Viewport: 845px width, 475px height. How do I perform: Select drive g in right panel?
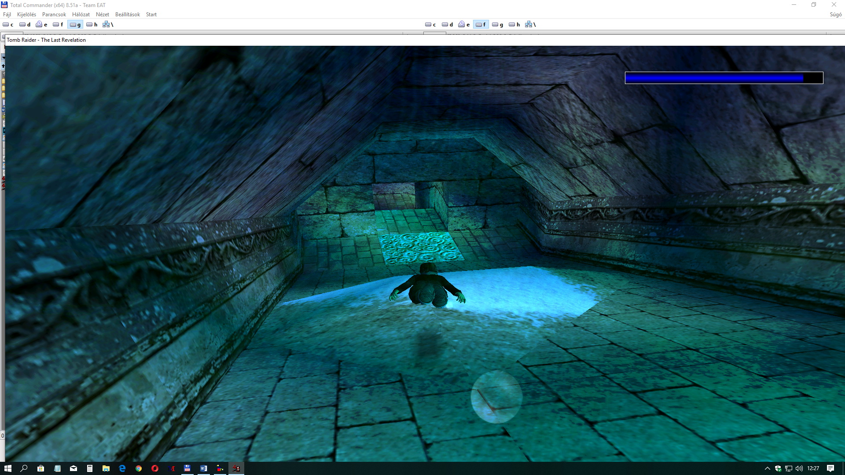[x=497, y=25]
